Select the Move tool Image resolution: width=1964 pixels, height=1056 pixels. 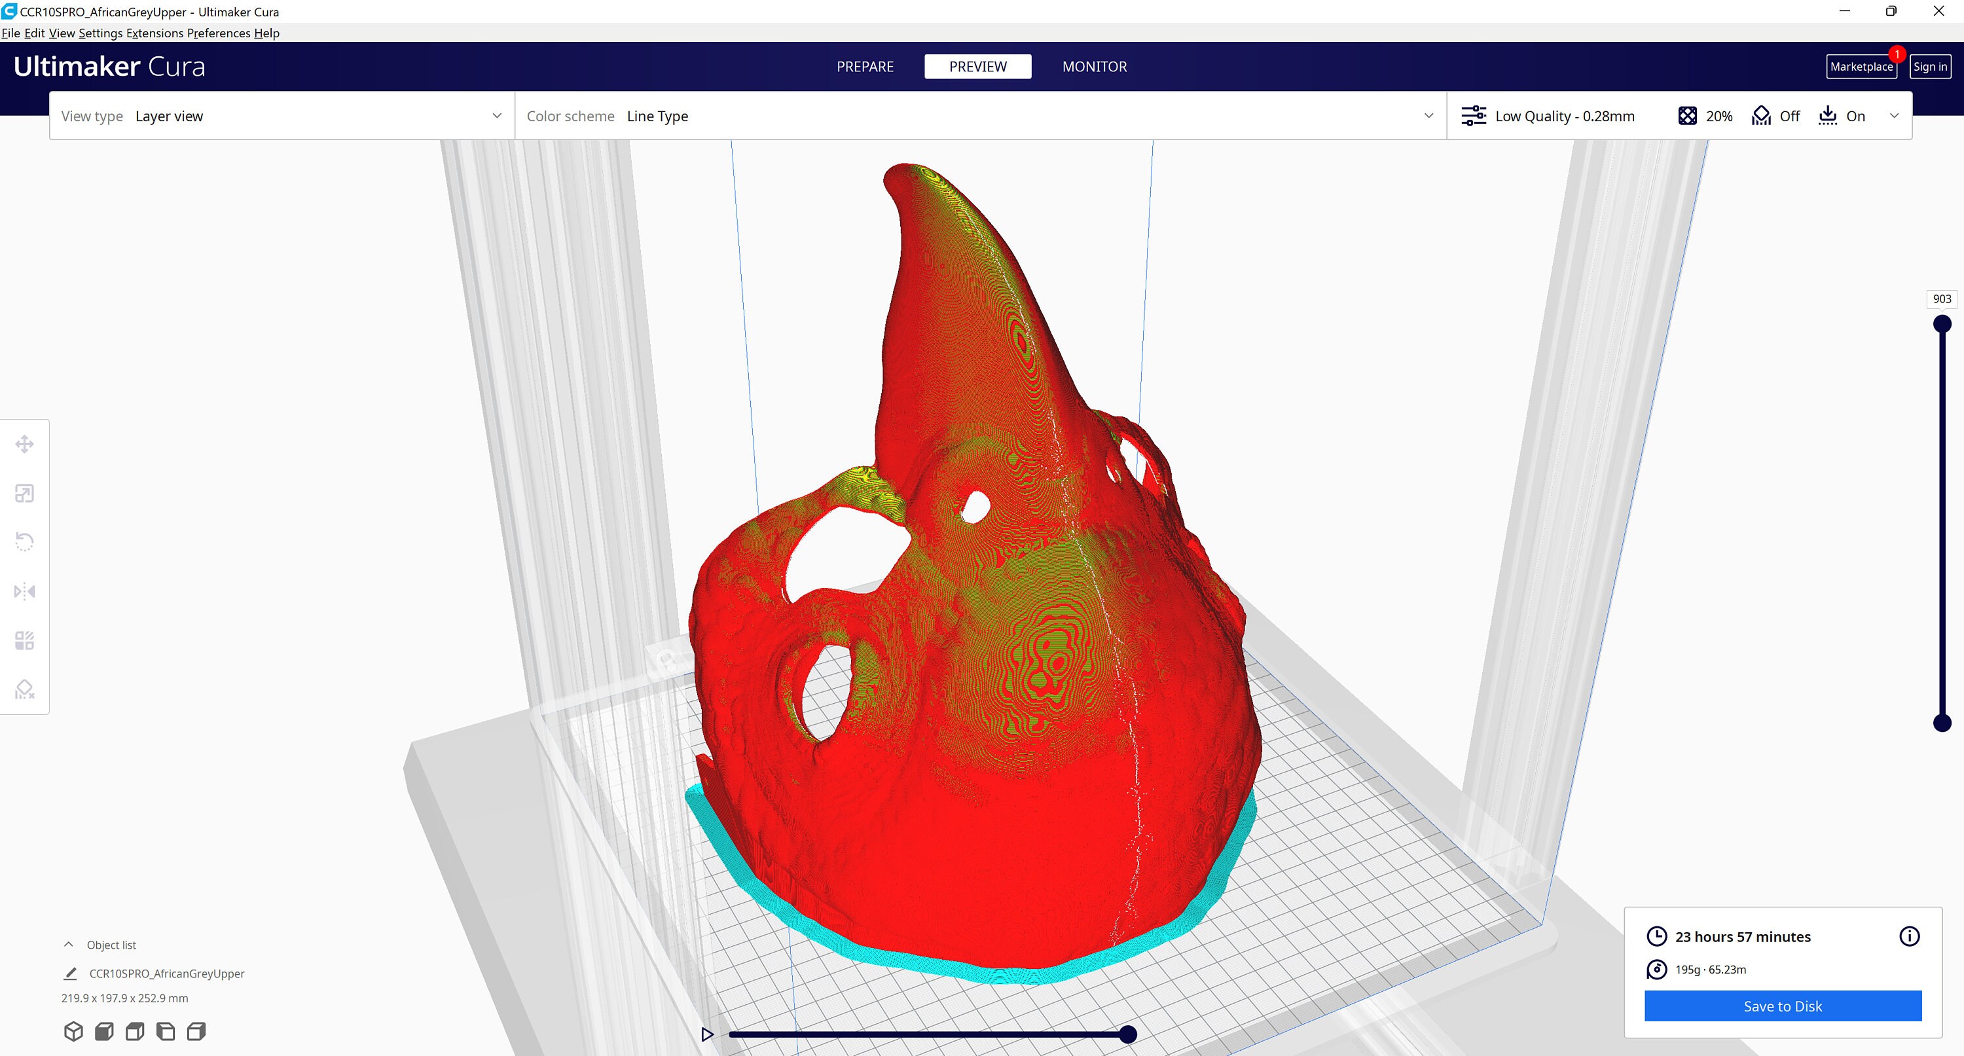[x=25, y=443]
